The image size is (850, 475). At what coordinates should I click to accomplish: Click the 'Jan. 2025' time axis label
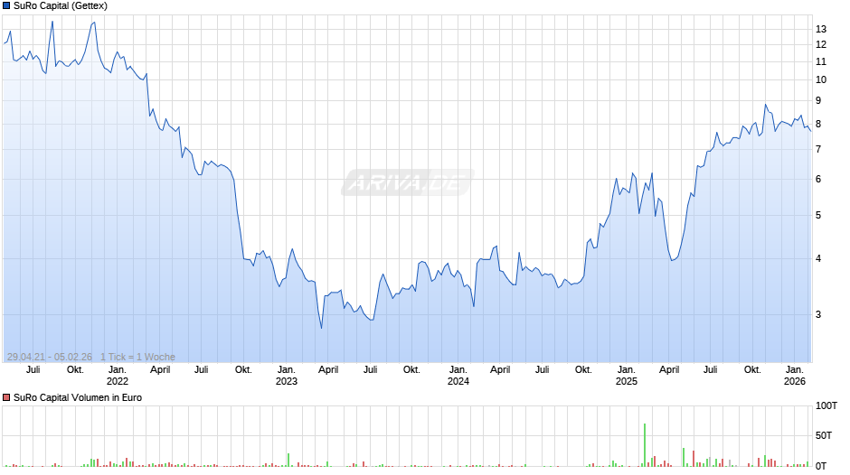click(626, 376)
